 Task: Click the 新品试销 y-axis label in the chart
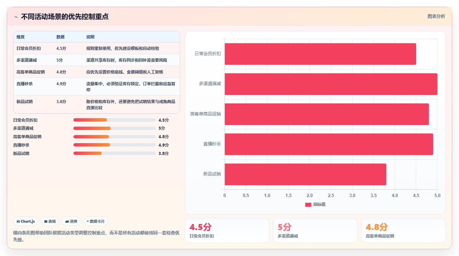pyautogui.click(x=212, y=174)
